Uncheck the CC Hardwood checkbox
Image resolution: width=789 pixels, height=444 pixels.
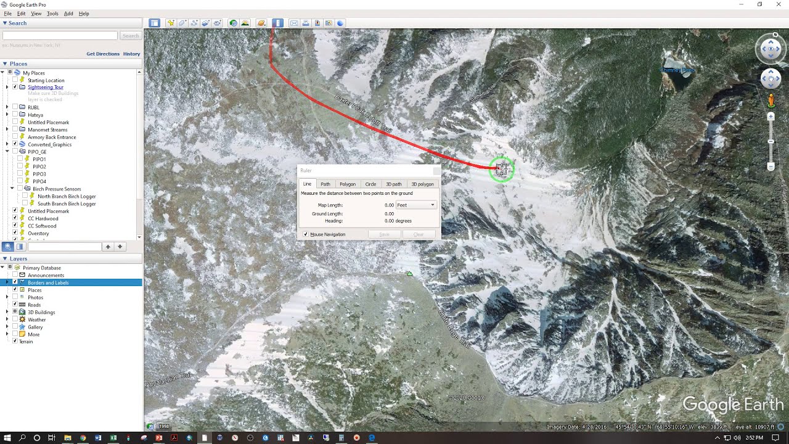(x=15, y=218)
